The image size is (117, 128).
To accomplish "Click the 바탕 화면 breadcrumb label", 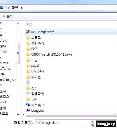I will [11, 7].
